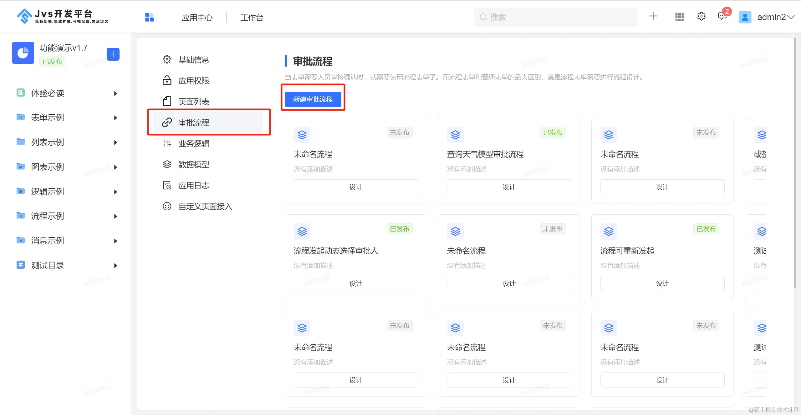
Task: Click the blue plus icon beside 功能演示v1.7
Action: [113, 54]
